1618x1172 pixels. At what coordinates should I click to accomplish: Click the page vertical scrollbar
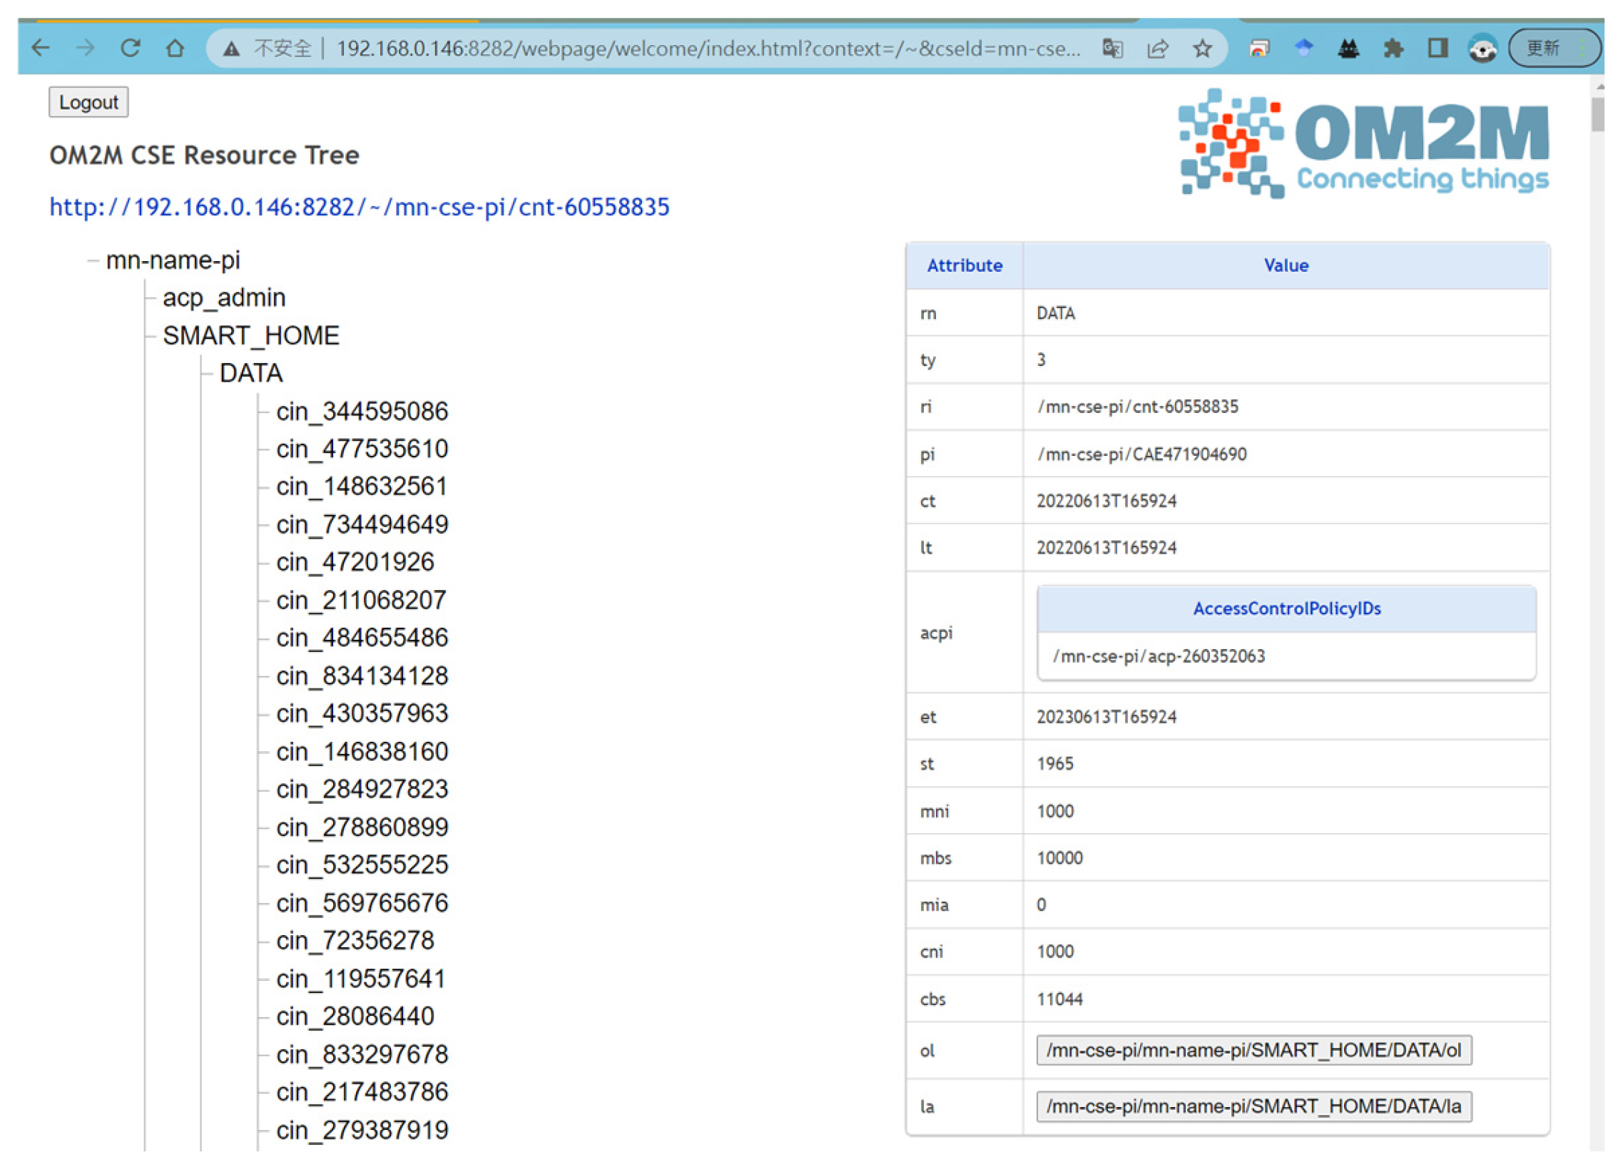(x=1597, y=114)
